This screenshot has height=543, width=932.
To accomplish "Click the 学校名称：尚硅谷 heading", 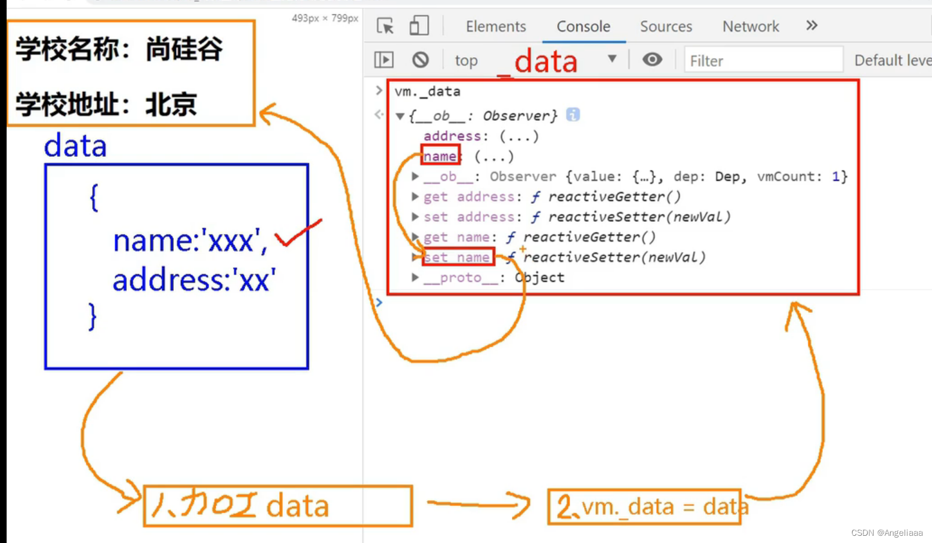I will point(119,49).
